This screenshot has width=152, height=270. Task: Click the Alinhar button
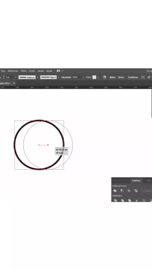tap(112, 77)
